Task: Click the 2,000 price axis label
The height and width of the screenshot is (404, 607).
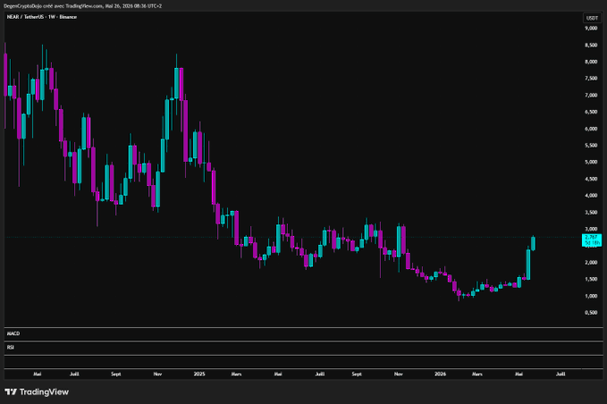Action: pos(591,263)
